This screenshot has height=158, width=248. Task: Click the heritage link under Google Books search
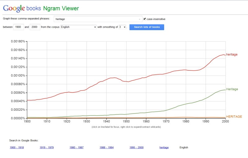pos(164,147)
